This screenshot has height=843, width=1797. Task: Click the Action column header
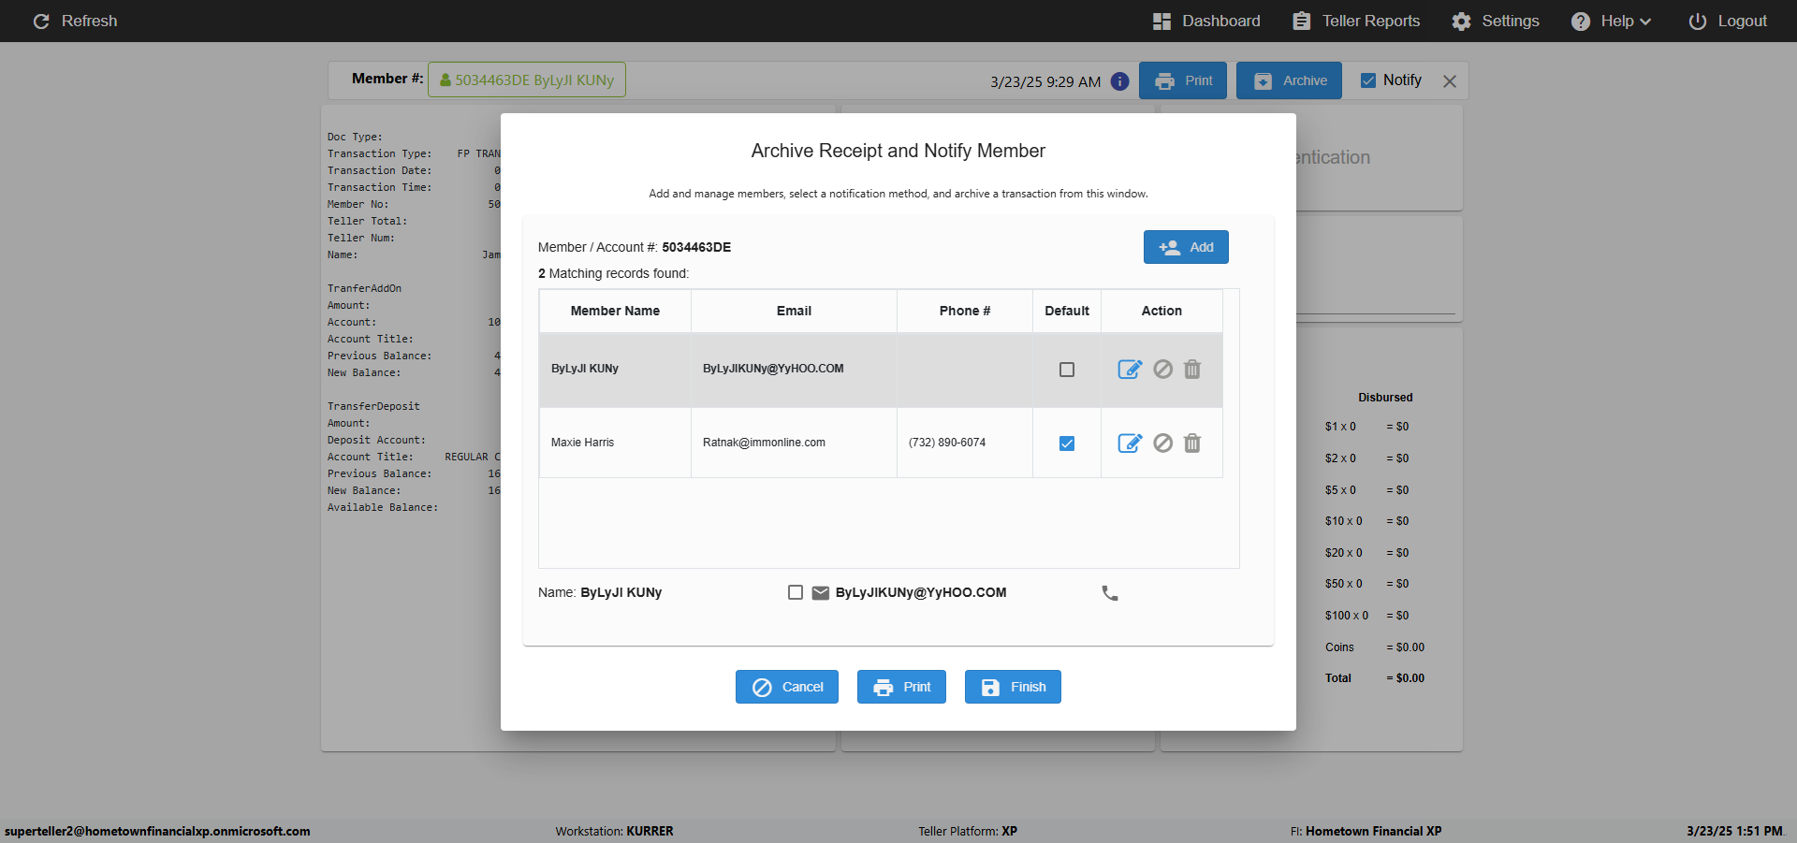(1161, 311)
